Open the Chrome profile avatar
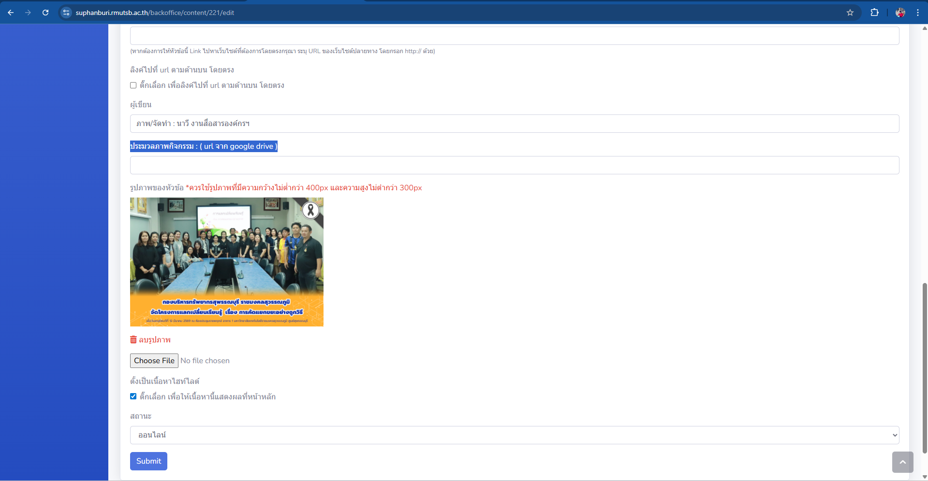The height and width of the screenshot is (481, 928). [x=900, y=13]
